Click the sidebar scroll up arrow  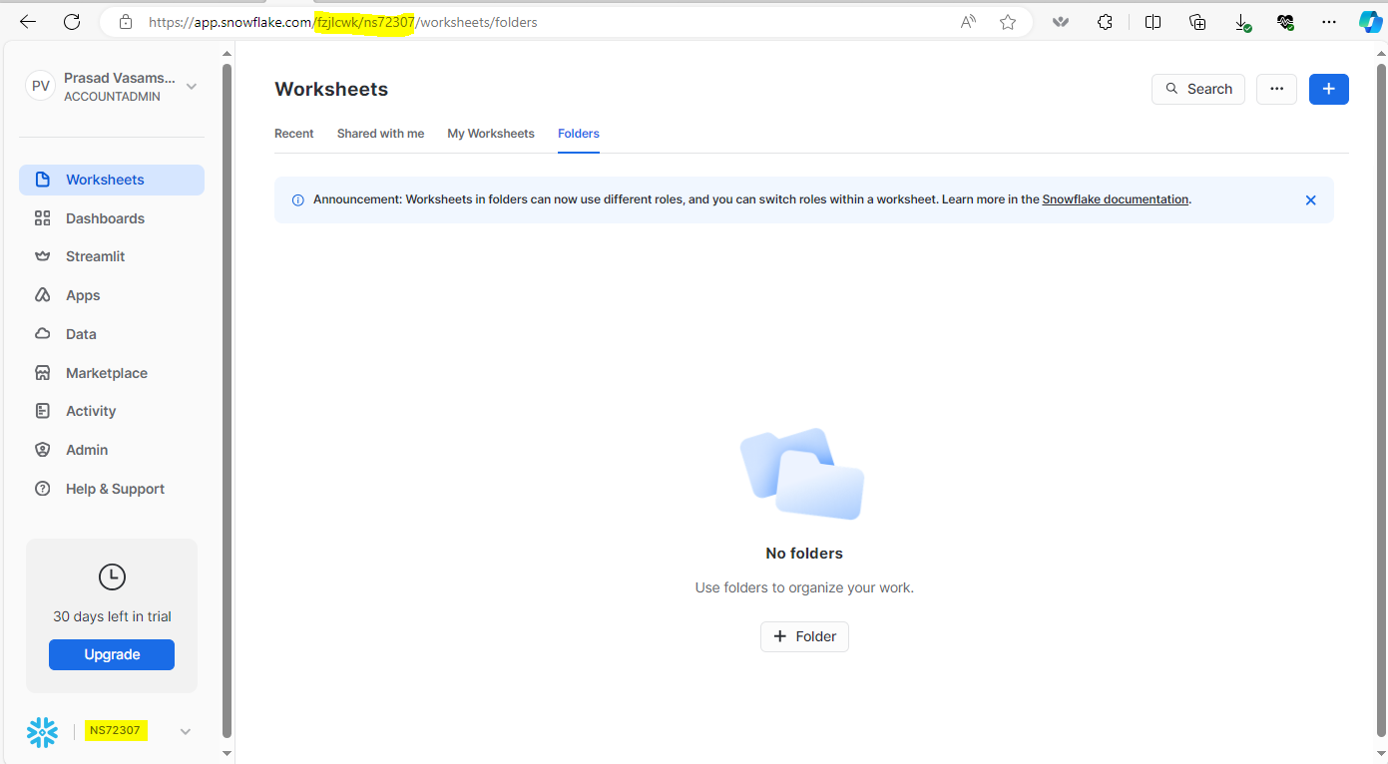(227, 52)
